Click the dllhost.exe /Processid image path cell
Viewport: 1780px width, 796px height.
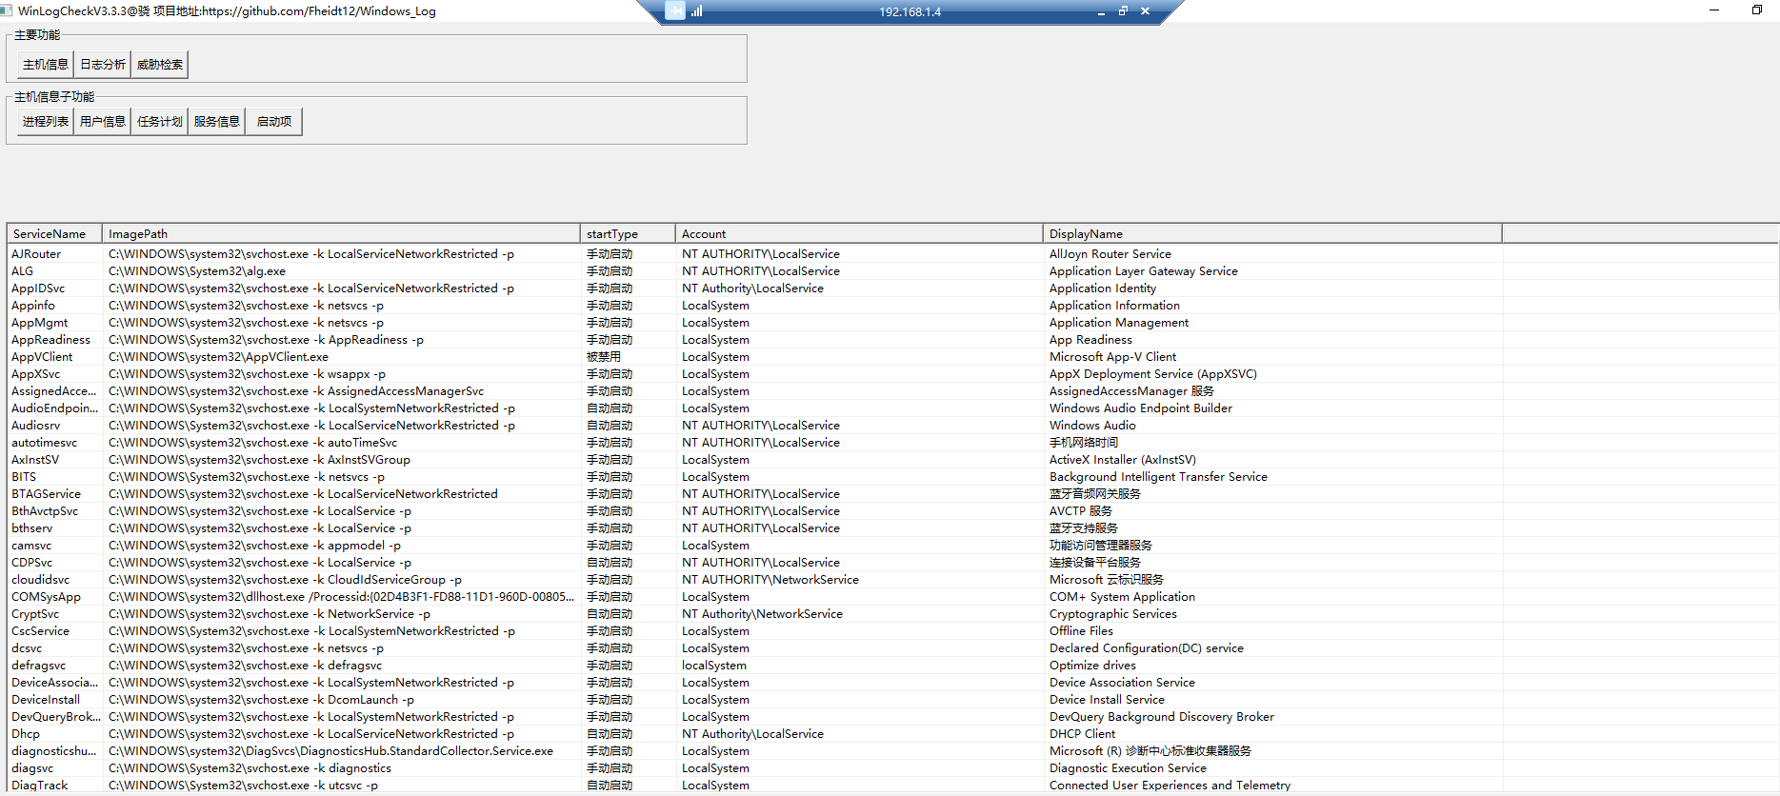(x=342, y=597)
